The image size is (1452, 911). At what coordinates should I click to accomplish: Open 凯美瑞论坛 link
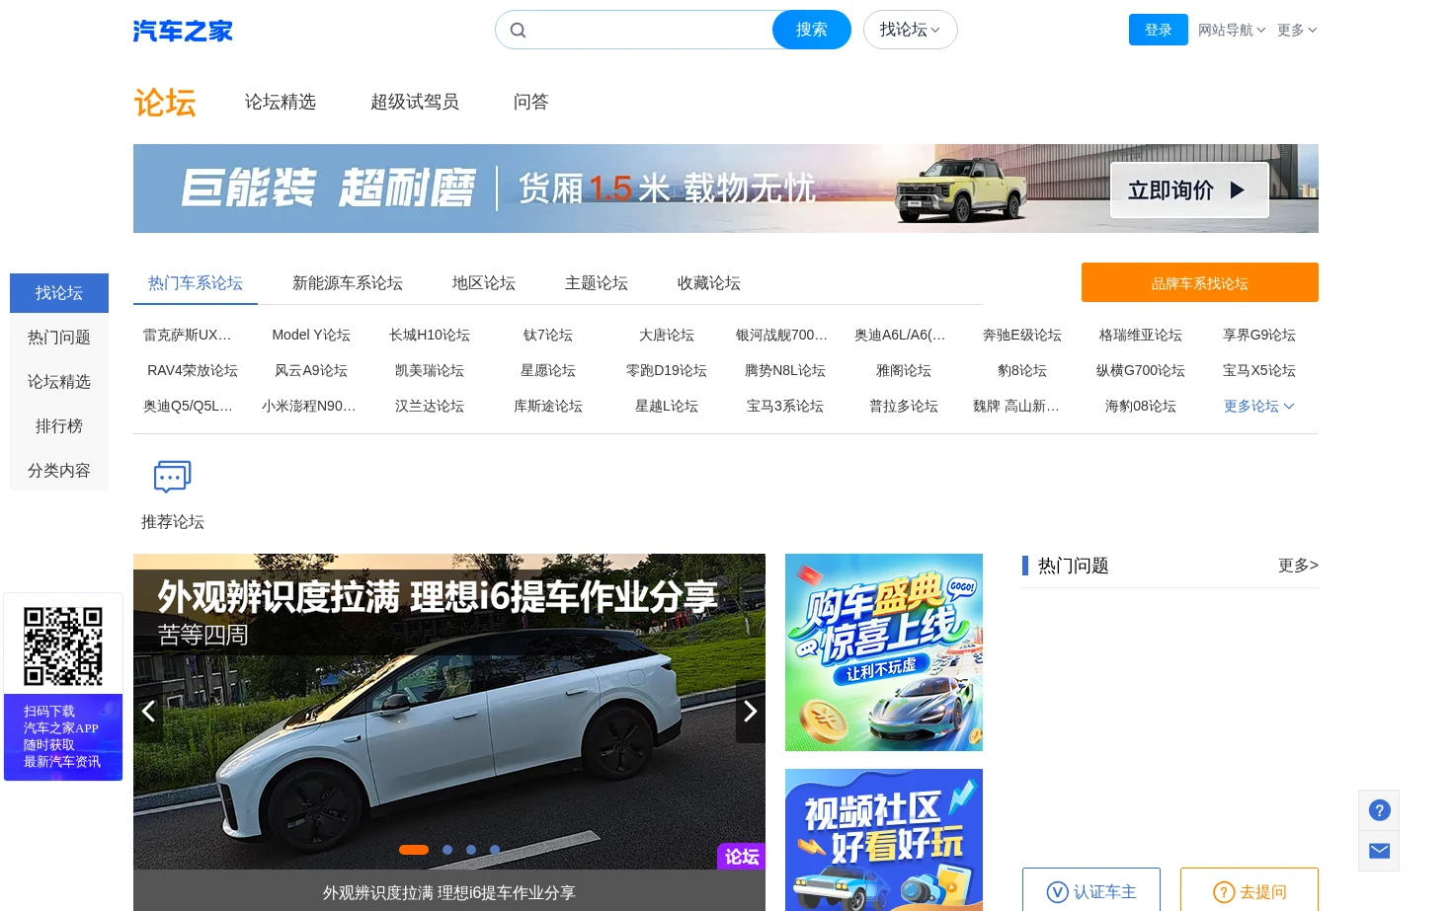[x=430, y=370]
